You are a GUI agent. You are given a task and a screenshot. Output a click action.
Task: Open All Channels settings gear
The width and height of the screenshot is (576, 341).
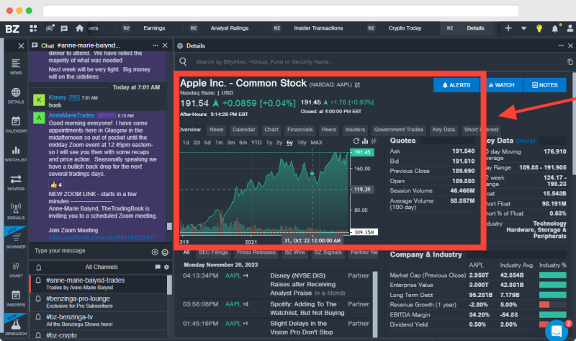166,267
